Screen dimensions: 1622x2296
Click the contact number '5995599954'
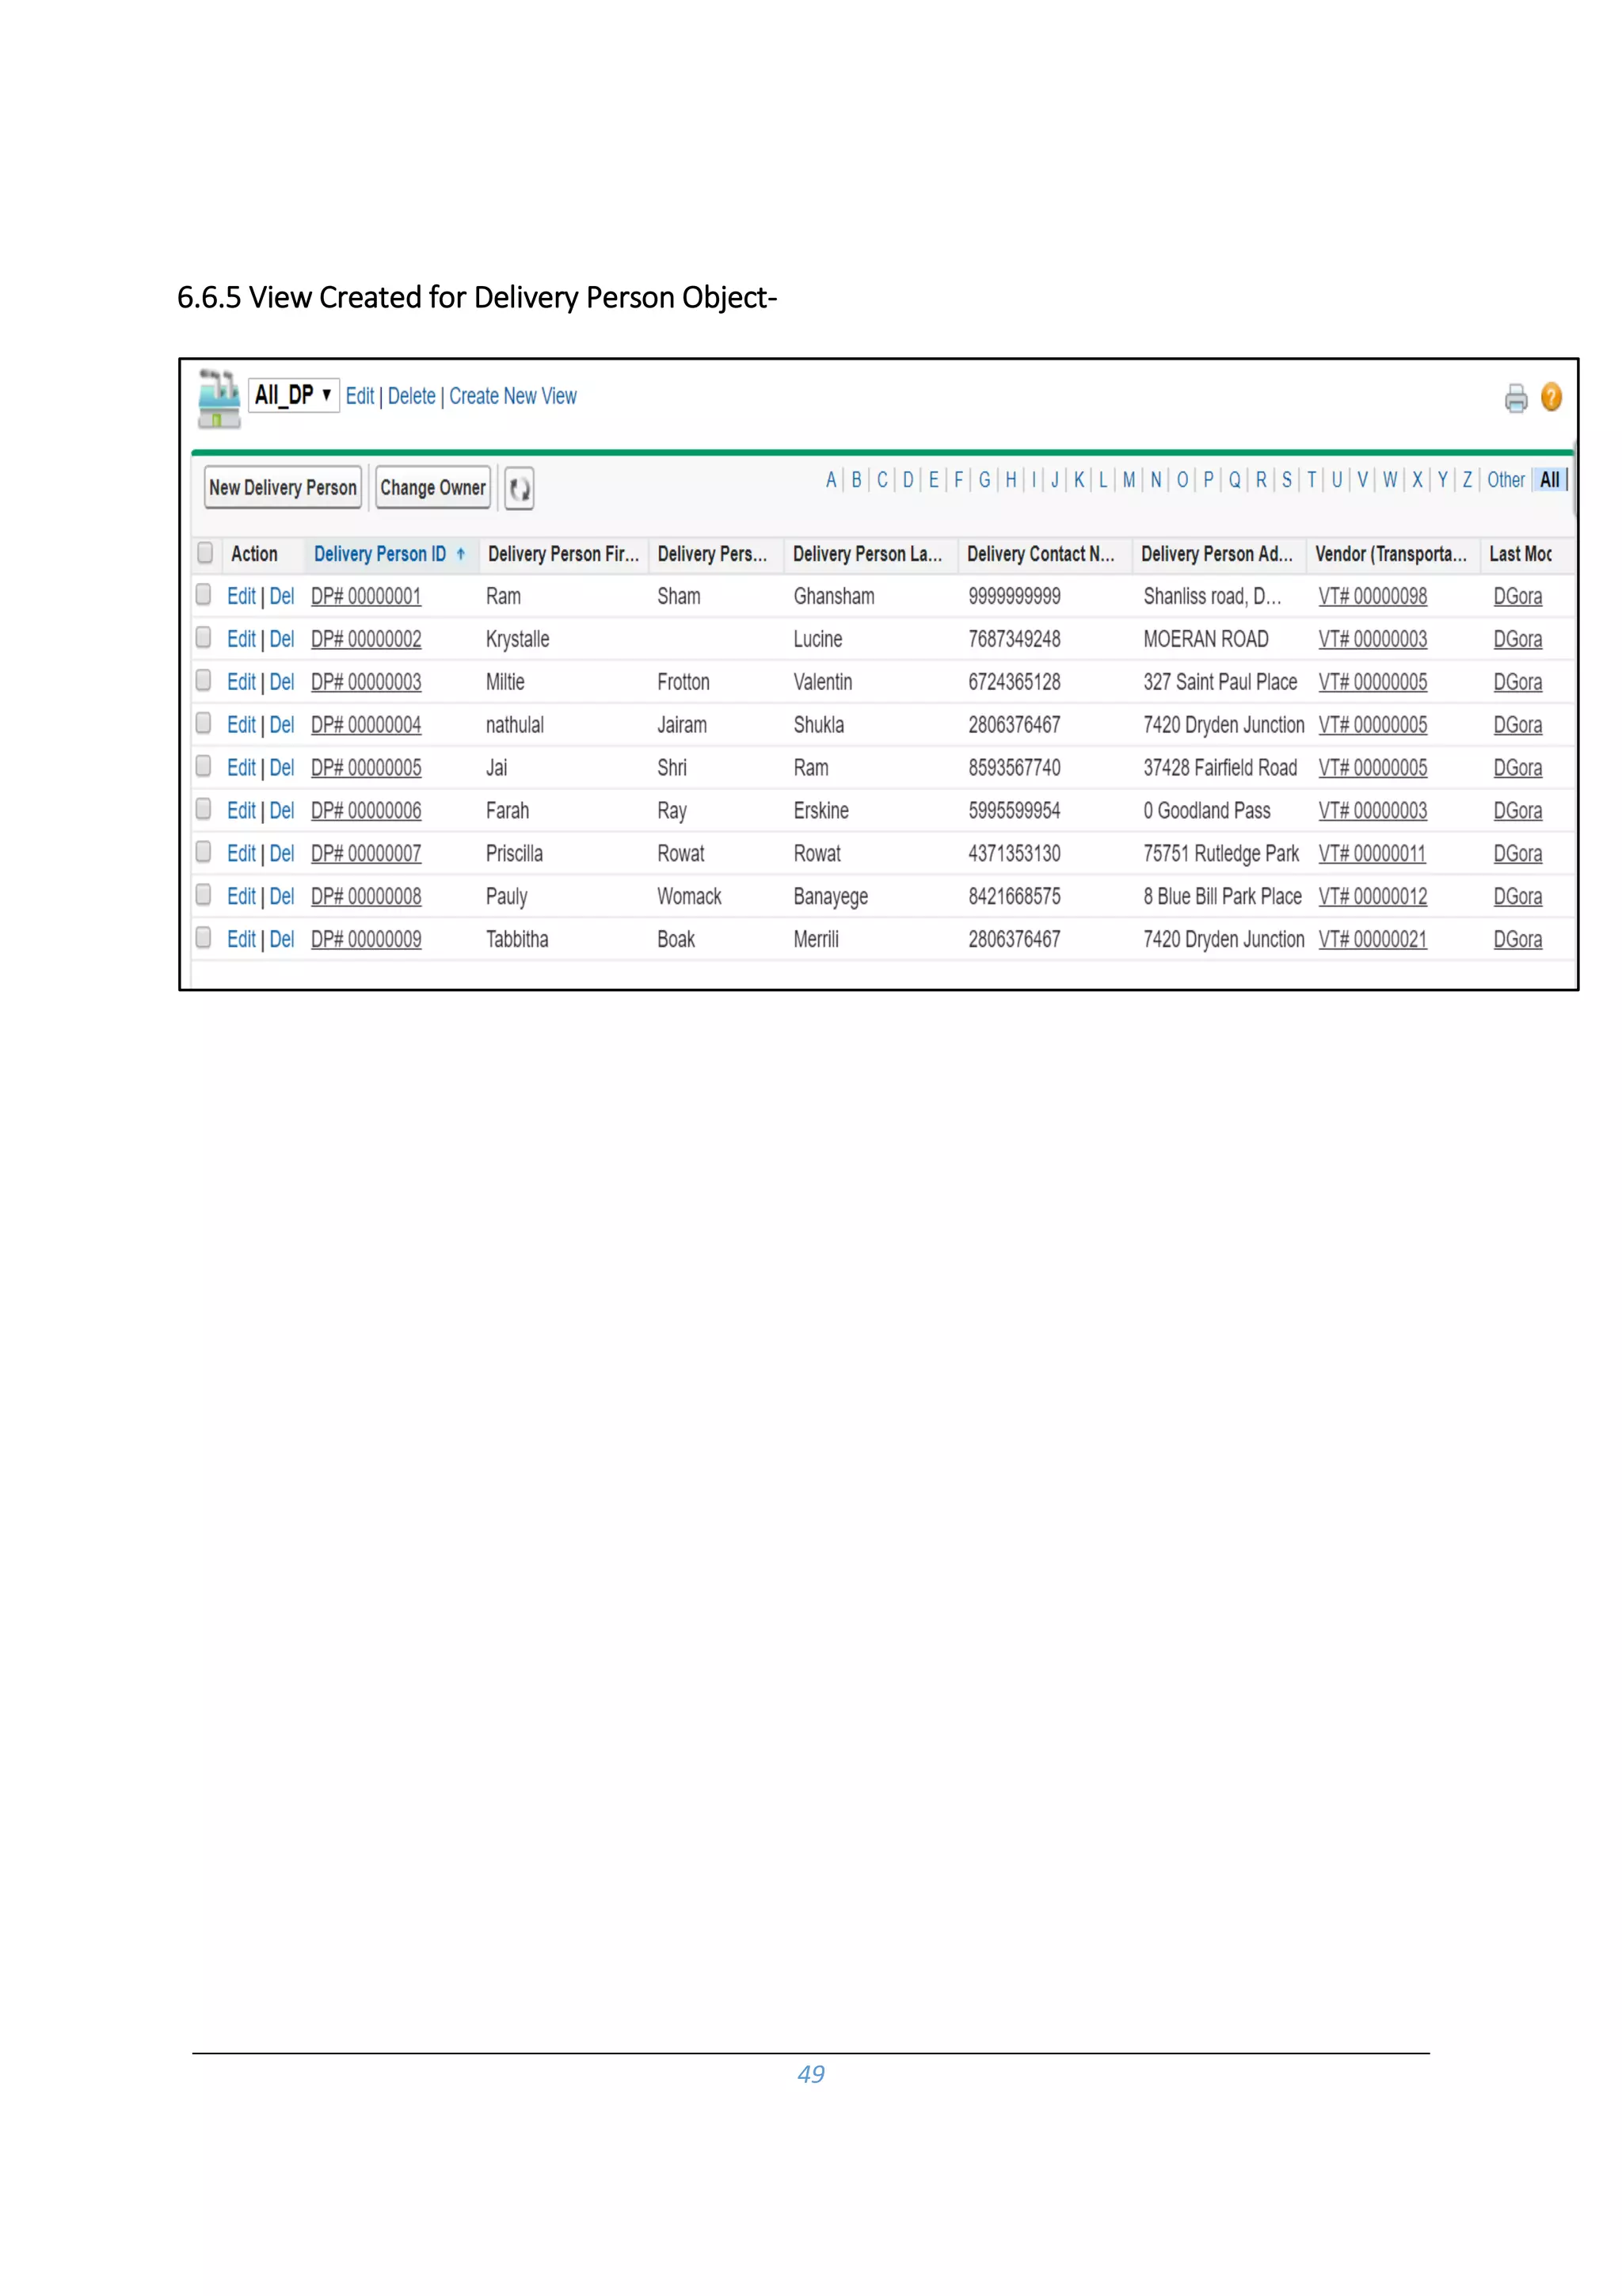(1015, 811)
